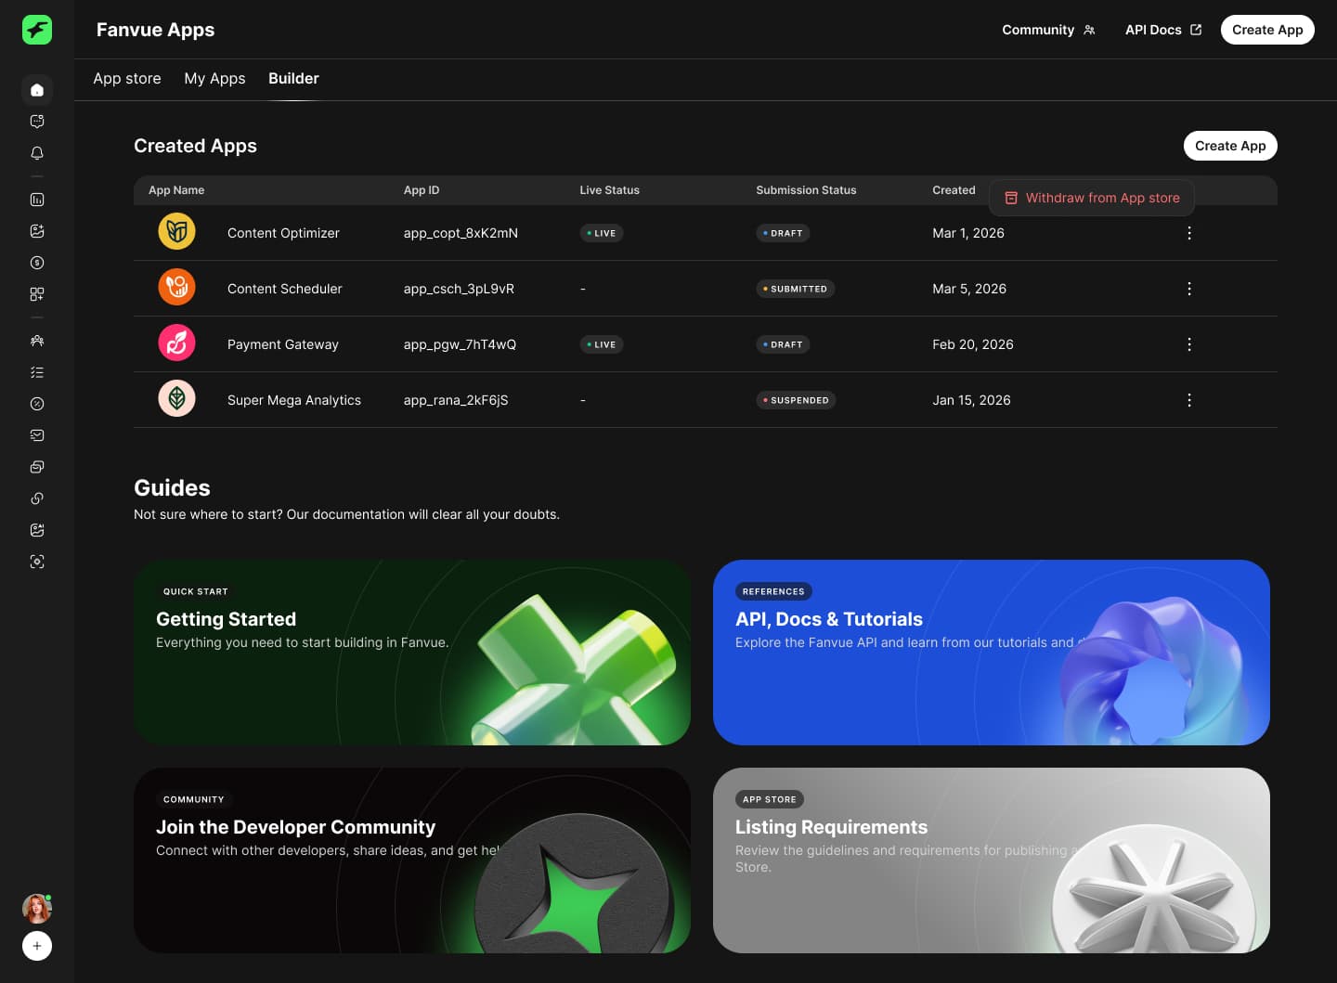Click the Payment Gateway app name
1337x983 pixels.
283,344
